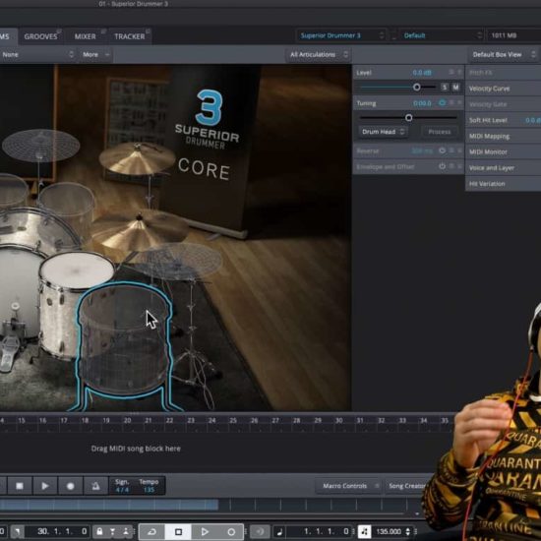The image size is (541, 541).
Task: Switch to the MIXER tab
Action: point(86,36)
